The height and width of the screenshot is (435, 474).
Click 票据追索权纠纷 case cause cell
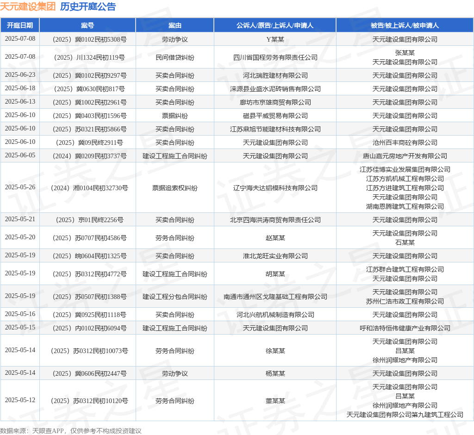[x=175, y=188]
